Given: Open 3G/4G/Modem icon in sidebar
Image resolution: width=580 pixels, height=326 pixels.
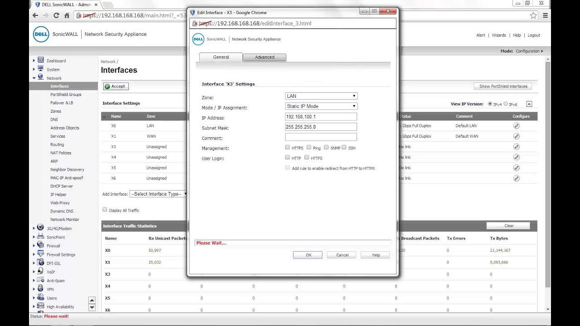Looking at the screenshot, I should click(x=41, y=228).
